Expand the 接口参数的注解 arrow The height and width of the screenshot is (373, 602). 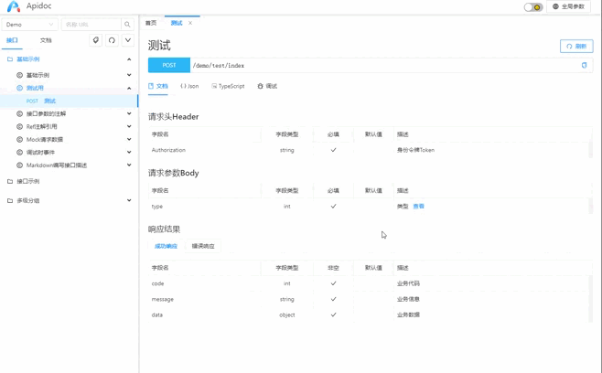pos(129,113)
